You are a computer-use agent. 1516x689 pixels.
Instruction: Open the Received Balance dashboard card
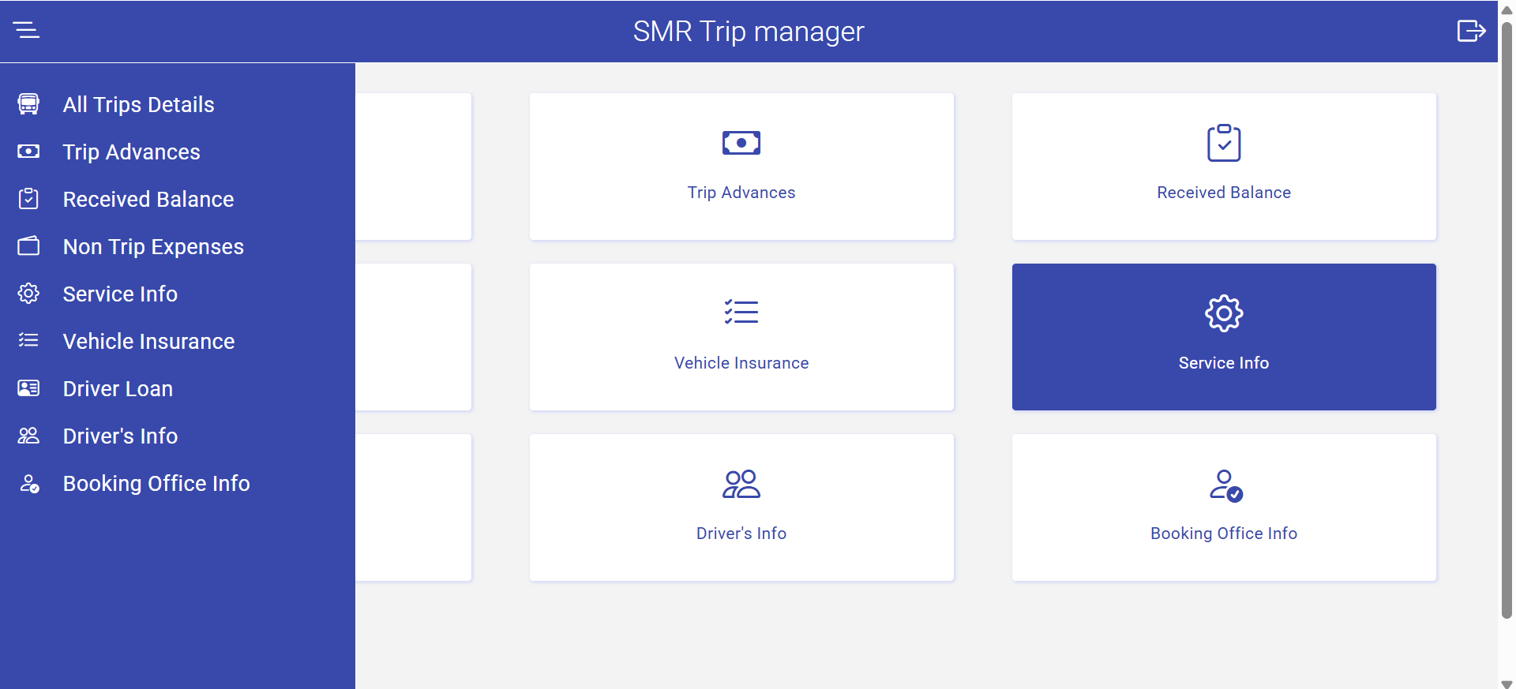click(1223, 167)
